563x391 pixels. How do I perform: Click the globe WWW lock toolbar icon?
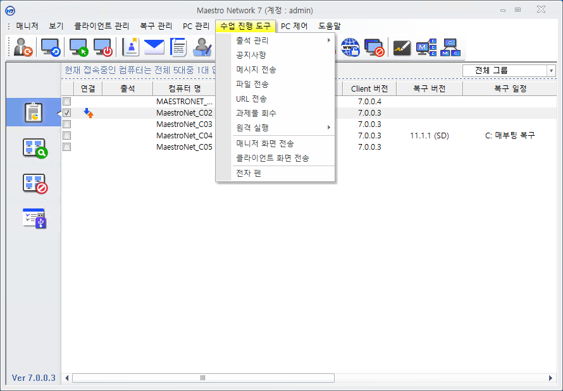350,47
